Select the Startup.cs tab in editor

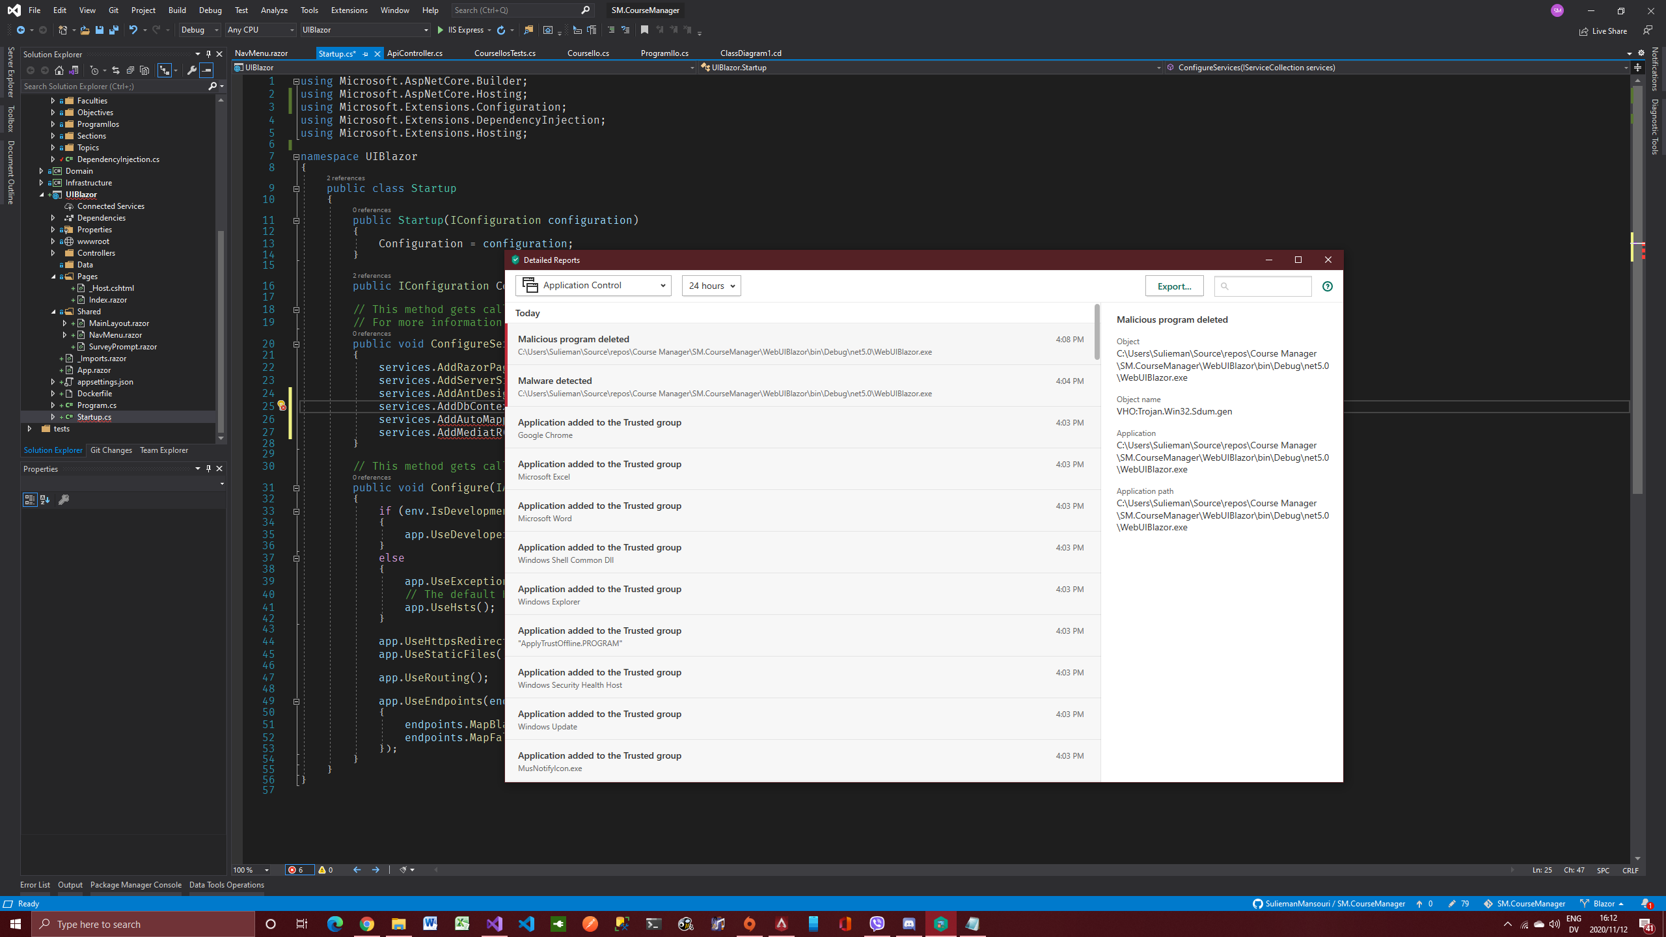point(335,54)
